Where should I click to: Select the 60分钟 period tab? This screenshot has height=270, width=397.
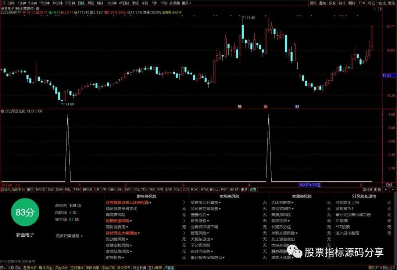(x=70, y=3)
